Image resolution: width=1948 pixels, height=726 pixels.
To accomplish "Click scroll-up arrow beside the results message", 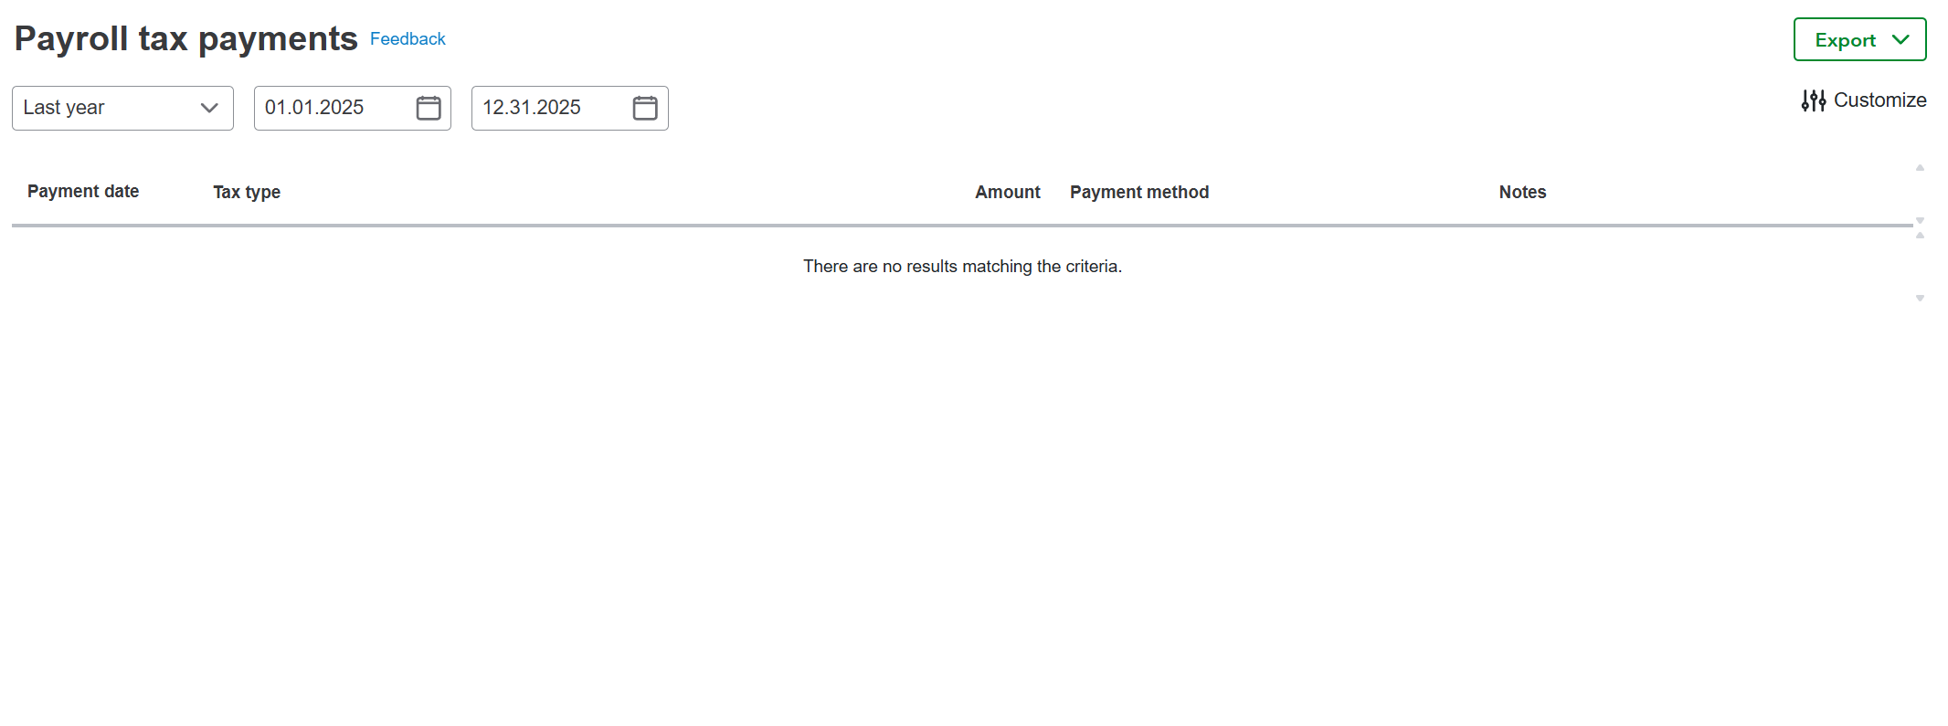I will (x=1920, y=236).
